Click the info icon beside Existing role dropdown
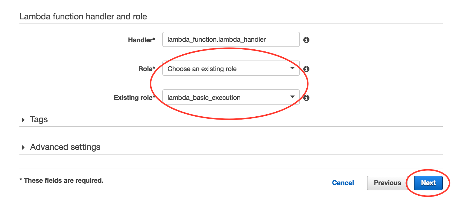Image resolution: width=461 pixels, height=198 pixels. click(x=306, y=98)
